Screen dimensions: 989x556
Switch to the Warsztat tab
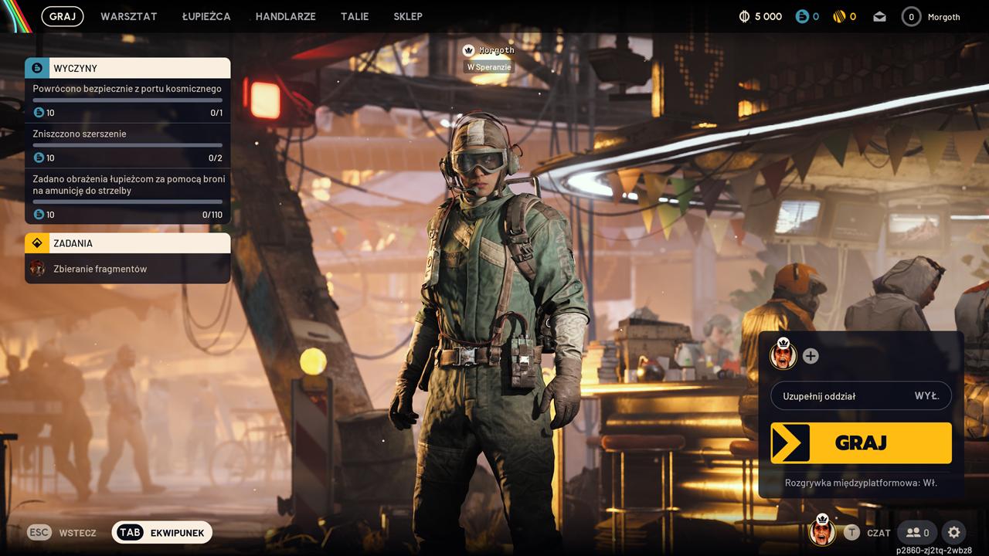[x=128, y=16]
